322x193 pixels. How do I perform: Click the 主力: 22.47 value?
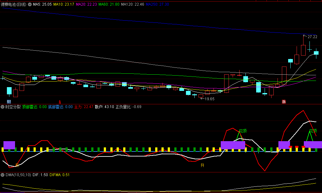click(x=84, y=107)
